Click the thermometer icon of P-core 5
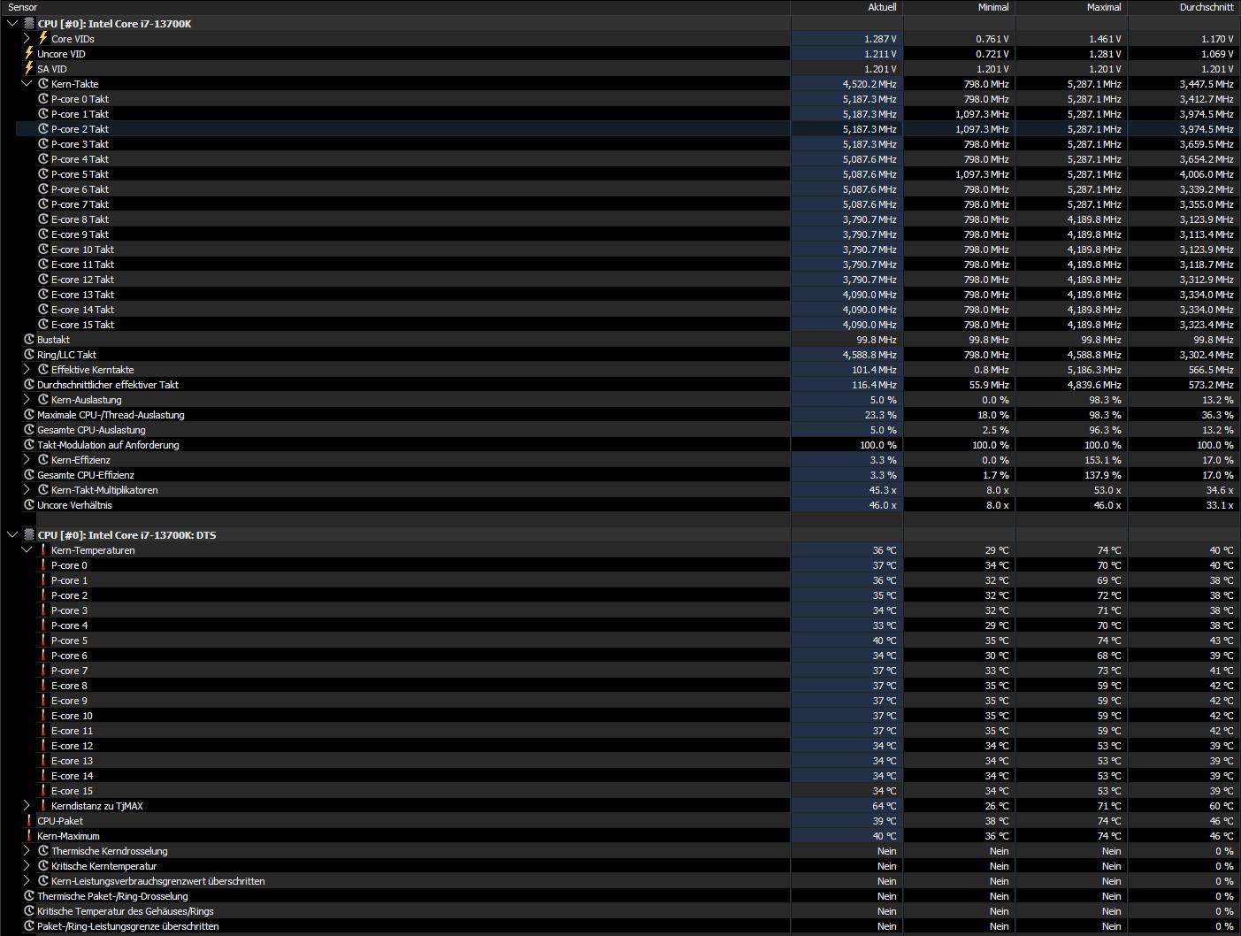Screen dimensions: 1241x936 tap(43, 641)
